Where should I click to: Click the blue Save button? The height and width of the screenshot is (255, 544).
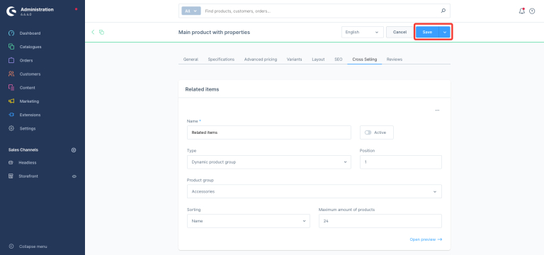tap(427, 32)
